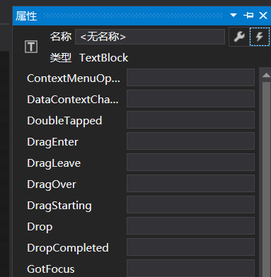Click the DragEnter event handler box

point(190,141)
